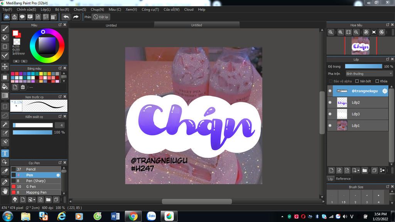Select the Gradient tool
Screen dimensions: 395x222
pos(5,96)
